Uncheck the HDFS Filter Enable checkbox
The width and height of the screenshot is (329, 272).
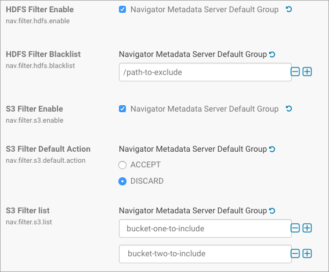122,9
